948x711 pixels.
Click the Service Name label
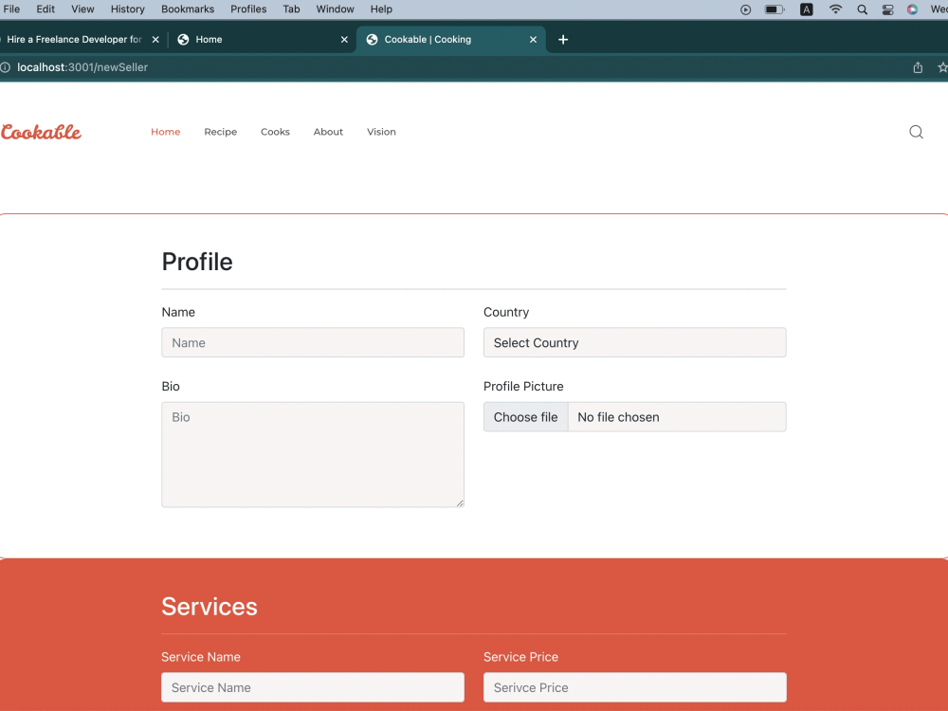201,657
